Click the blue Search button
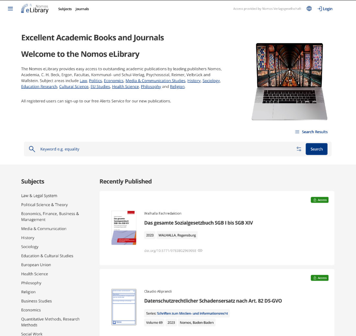This screenshot has height=336, width=356. point(317,149)
